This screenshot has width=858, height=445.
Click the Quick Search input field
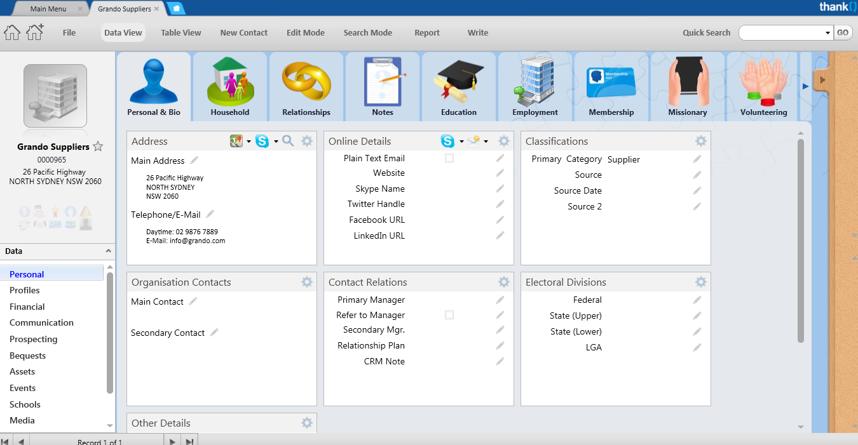pyautogui.click(x=780, y=33)
